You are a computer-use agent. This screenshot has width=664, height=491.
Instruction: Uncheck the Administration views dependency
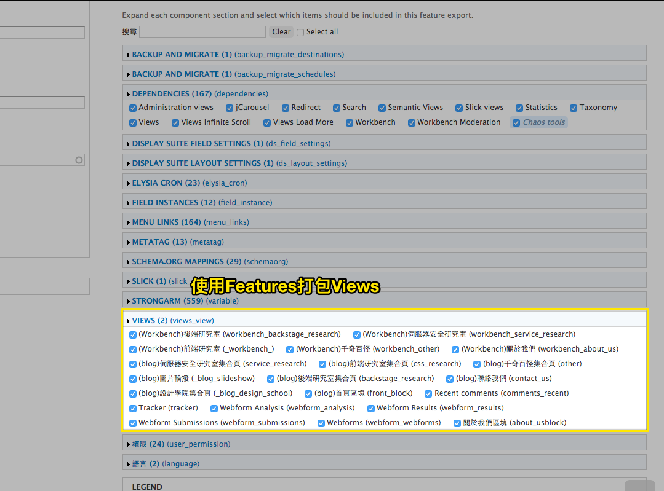[x=133, y=108]
